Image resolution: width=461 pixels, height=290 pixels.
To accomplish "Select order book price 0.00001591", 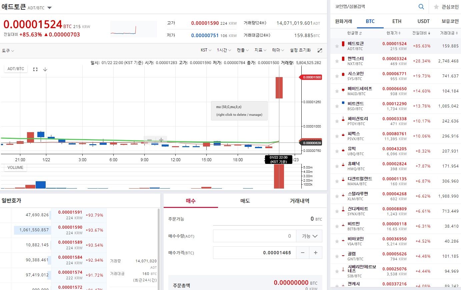I will pyautogui.click(x=70, y=212).
